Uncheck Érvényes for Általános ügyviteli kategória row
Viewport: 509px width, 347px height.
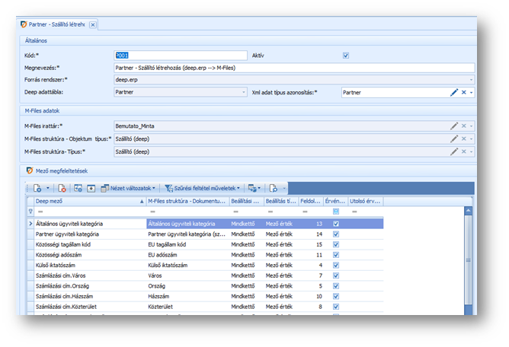pos(336,224)
